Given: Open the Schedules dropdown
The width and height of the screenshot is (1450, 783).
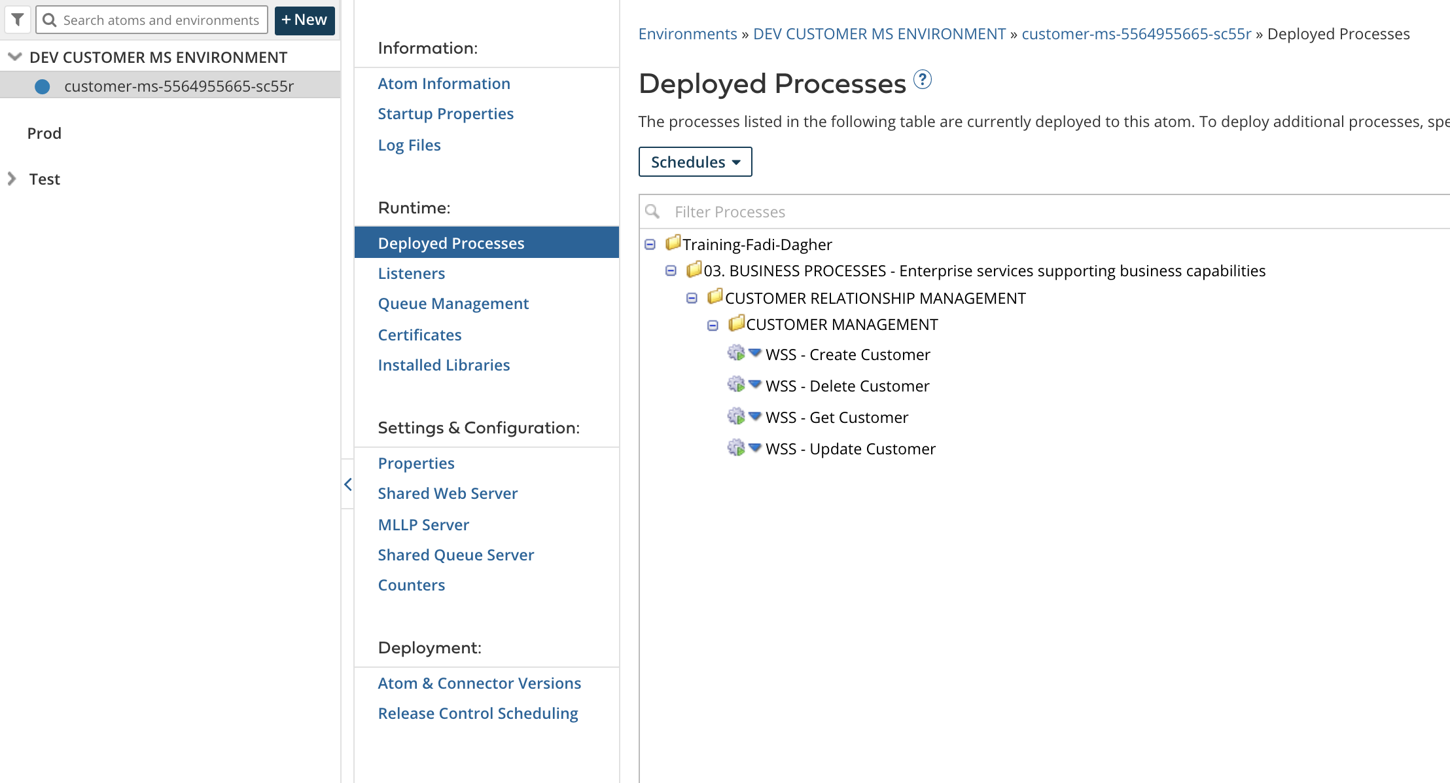Looking at the screenshot, I should tap(695, 162).
